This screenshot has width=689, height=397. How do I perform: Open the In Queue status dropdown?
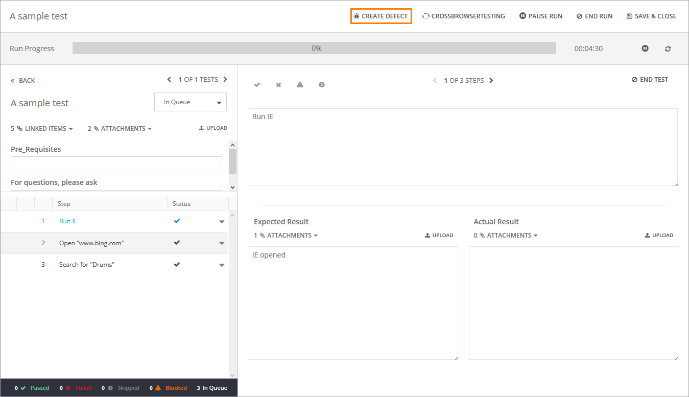191,102
